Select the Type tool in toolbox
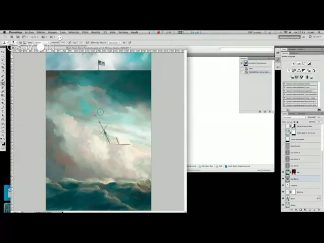The width and height of the screenshot is (324, 243). (3, 111)
